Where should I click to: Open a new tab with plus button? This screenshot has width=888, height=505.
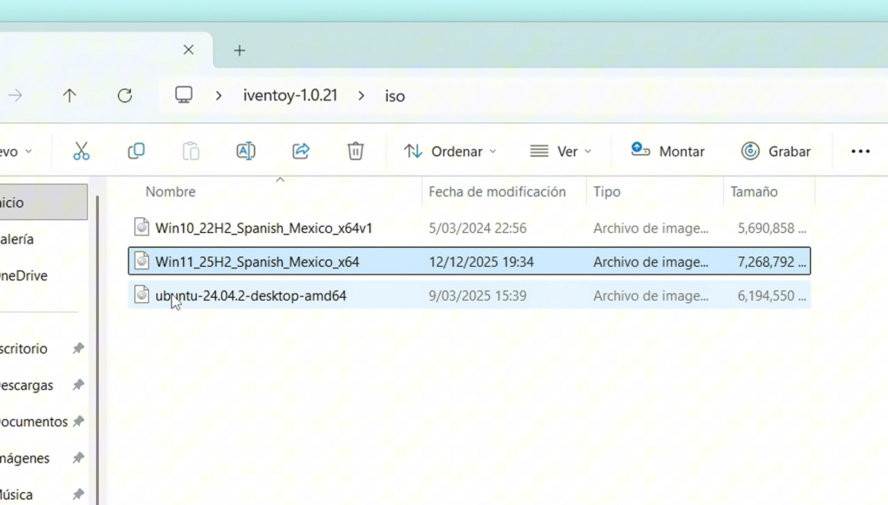coord(239,50)
